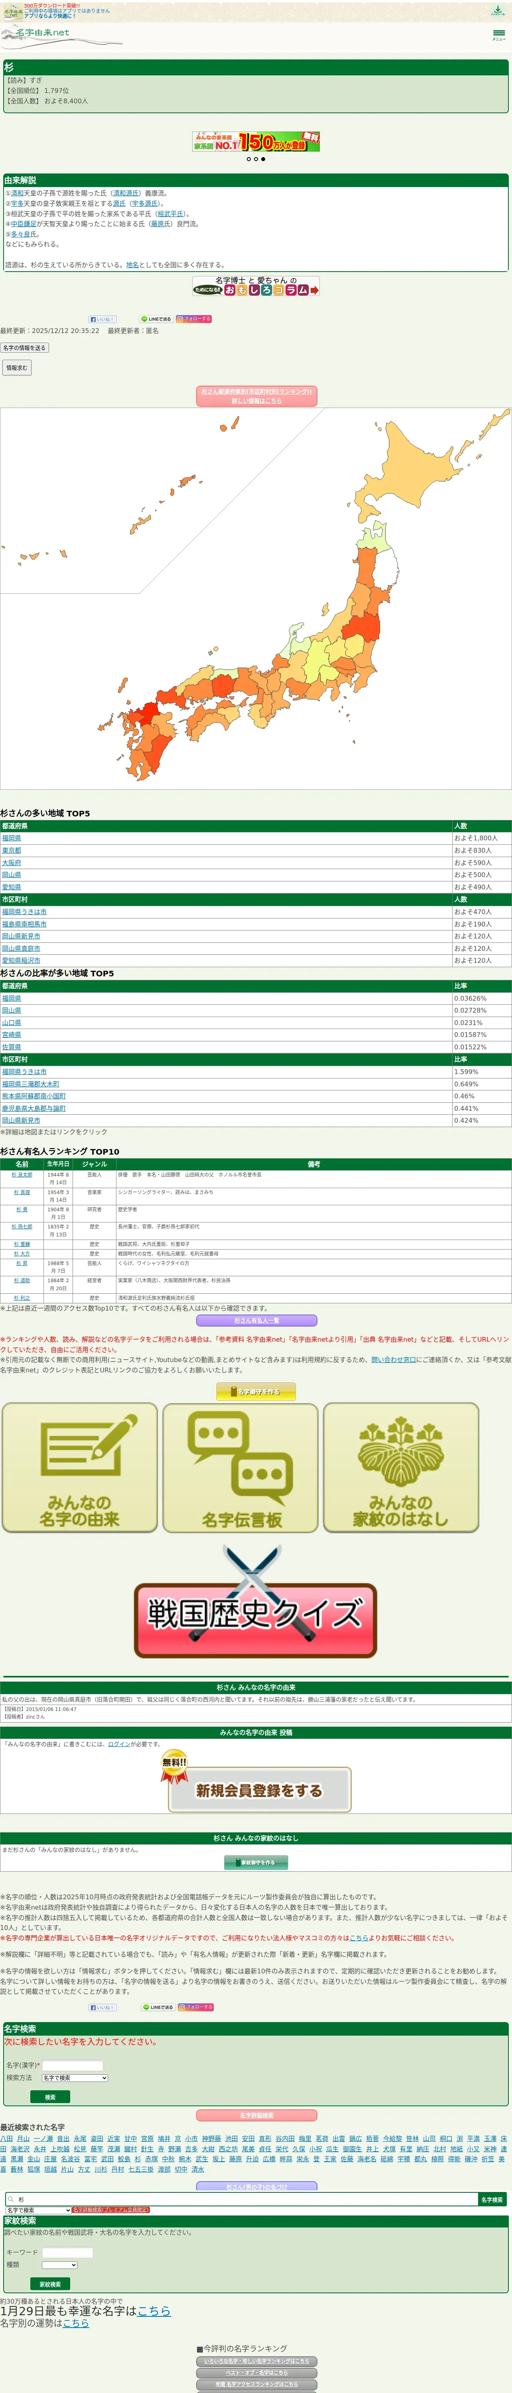The width and height of the screenshot is (512, 2393).
Task: Click the pink 名字詳細検索 button
Action: 256,2115
